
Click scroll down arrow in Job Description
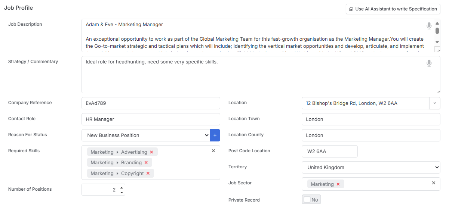pyautogui.click(x=437, y=42)
